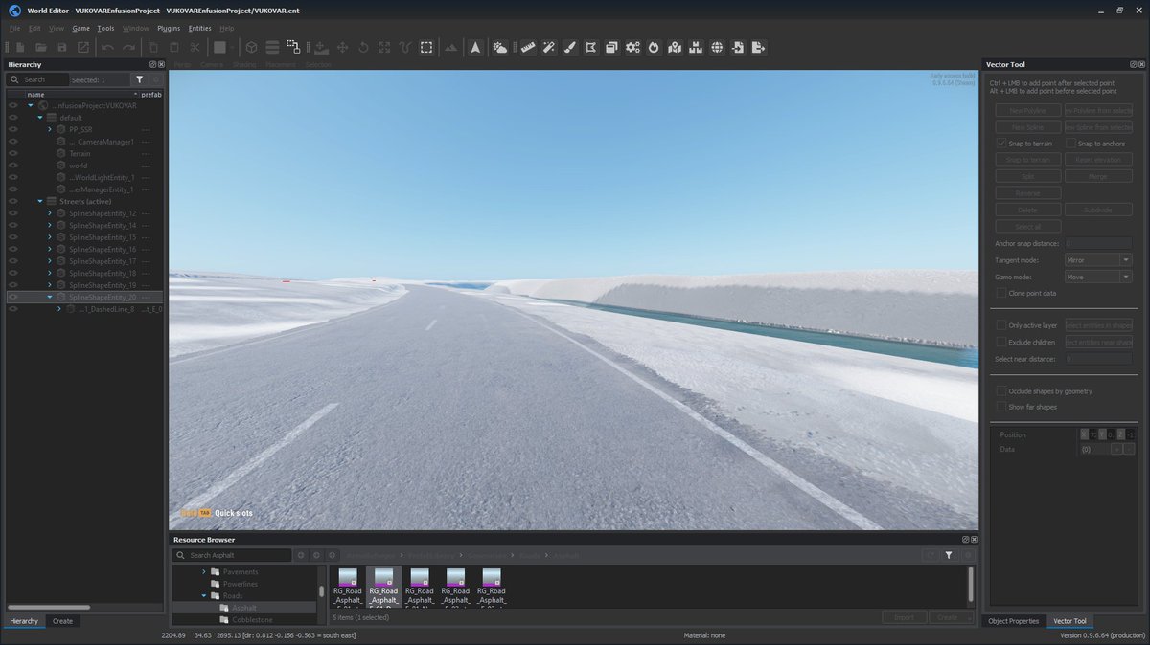The image size is (1150, 645).
Task: Click the dashed rectangle selection icon
Action: [x=426, y=47]
